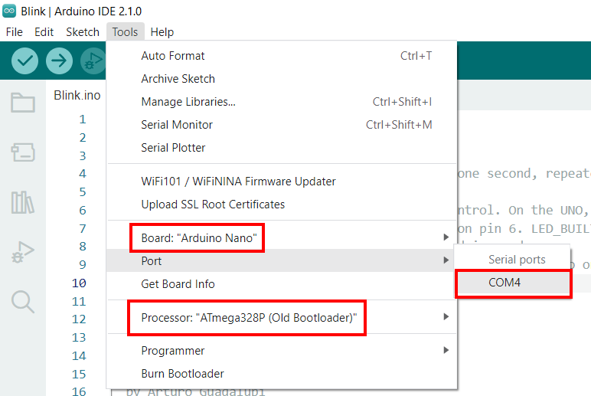
Task: Expand the Processor: ATmega328P (Old Bootloader) submenu
Action: point(282,317)
